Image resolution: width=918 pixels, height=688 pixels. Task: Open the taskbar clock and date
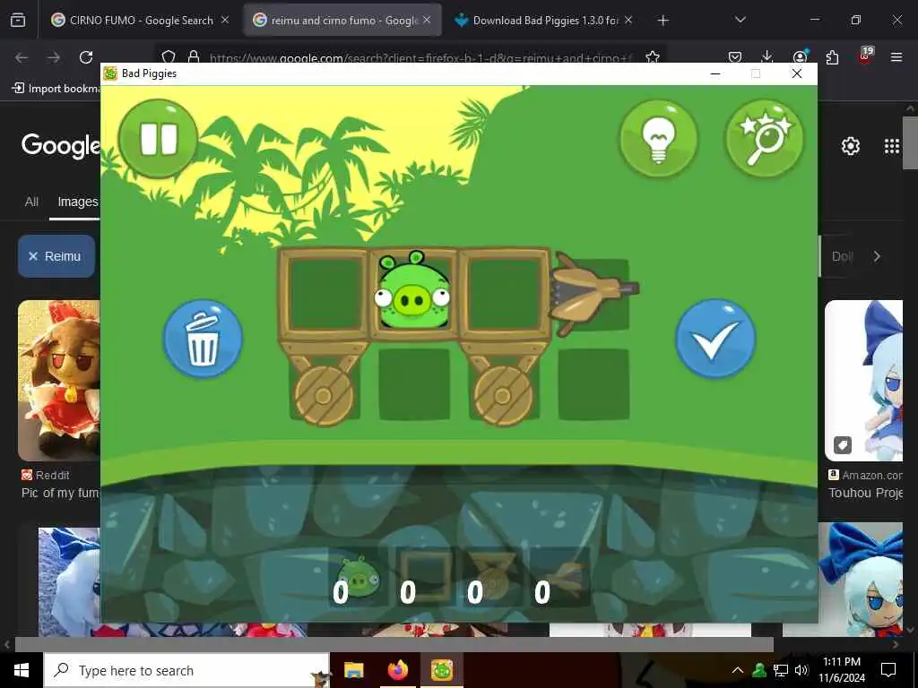841,670
